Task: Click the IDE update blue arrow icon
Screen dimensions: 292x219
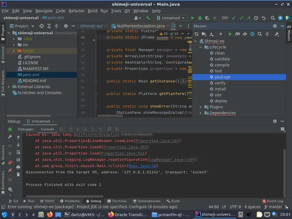Action: pos(280,18)
